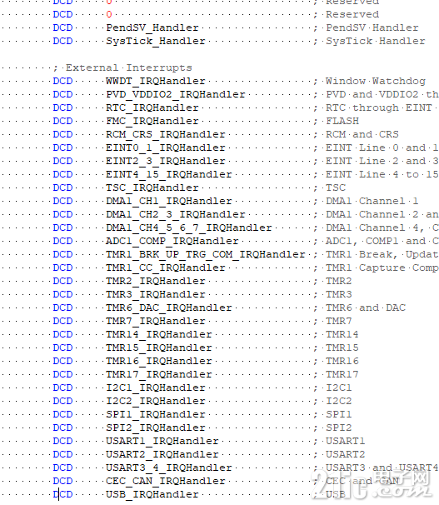Click the SPI2_IRQHandler line

pos(156,427)
